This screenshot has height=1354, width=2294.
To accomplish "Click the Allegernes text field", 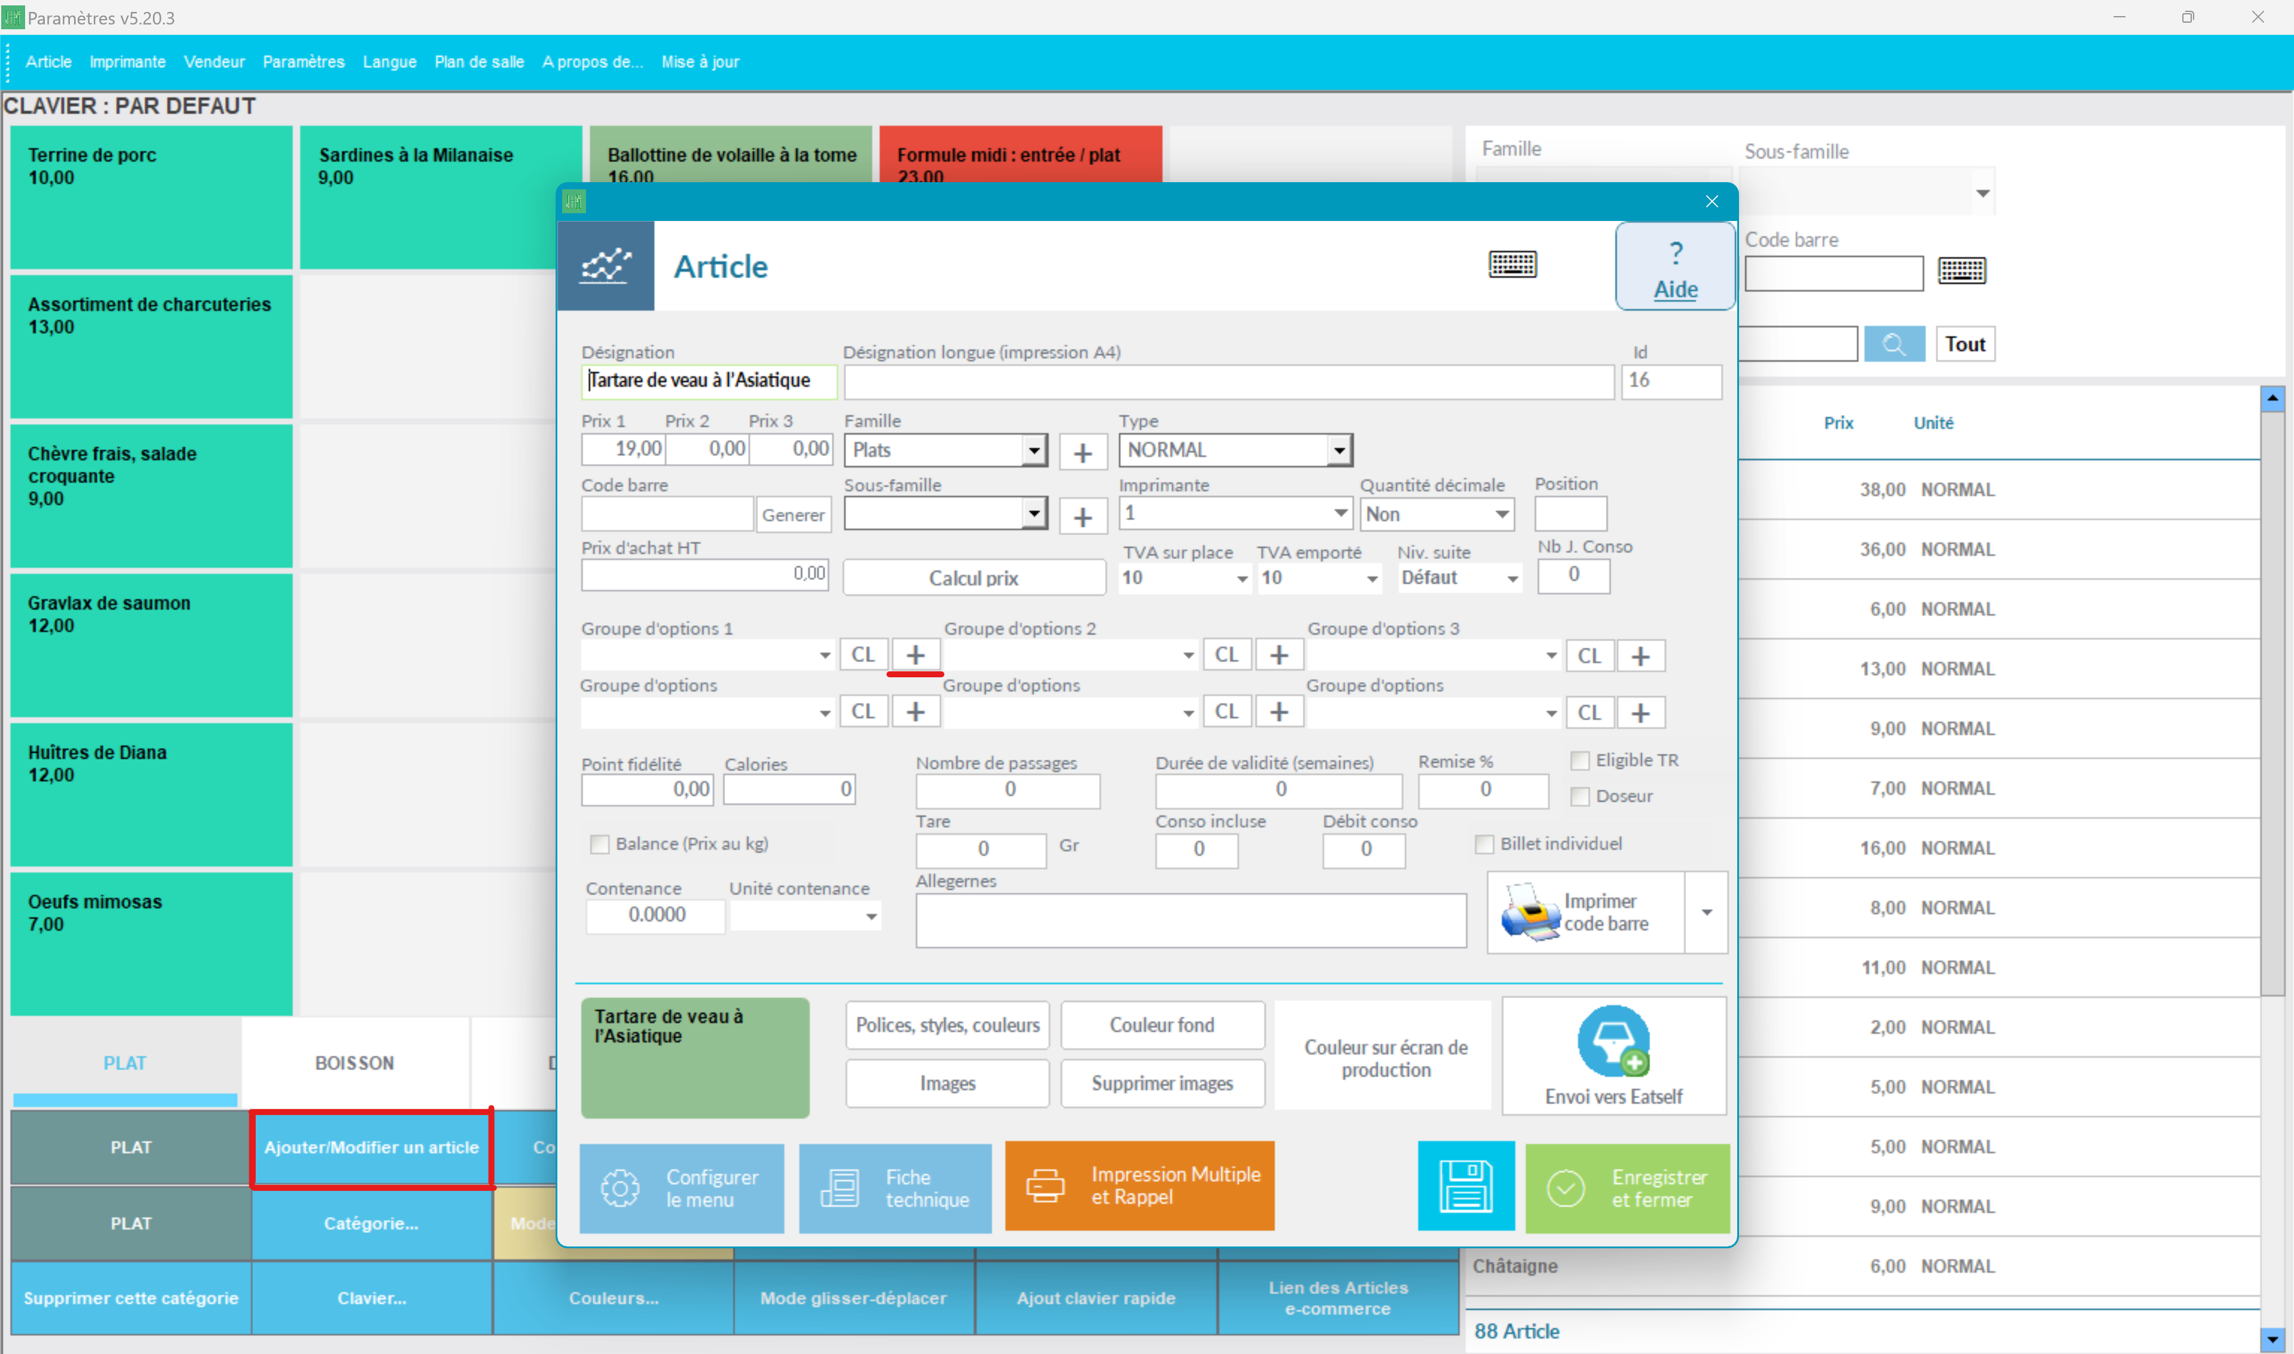I will [x=1191, y=920].
